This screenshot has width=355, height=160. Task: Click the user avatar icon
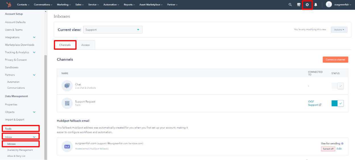[x=329, y=4]
